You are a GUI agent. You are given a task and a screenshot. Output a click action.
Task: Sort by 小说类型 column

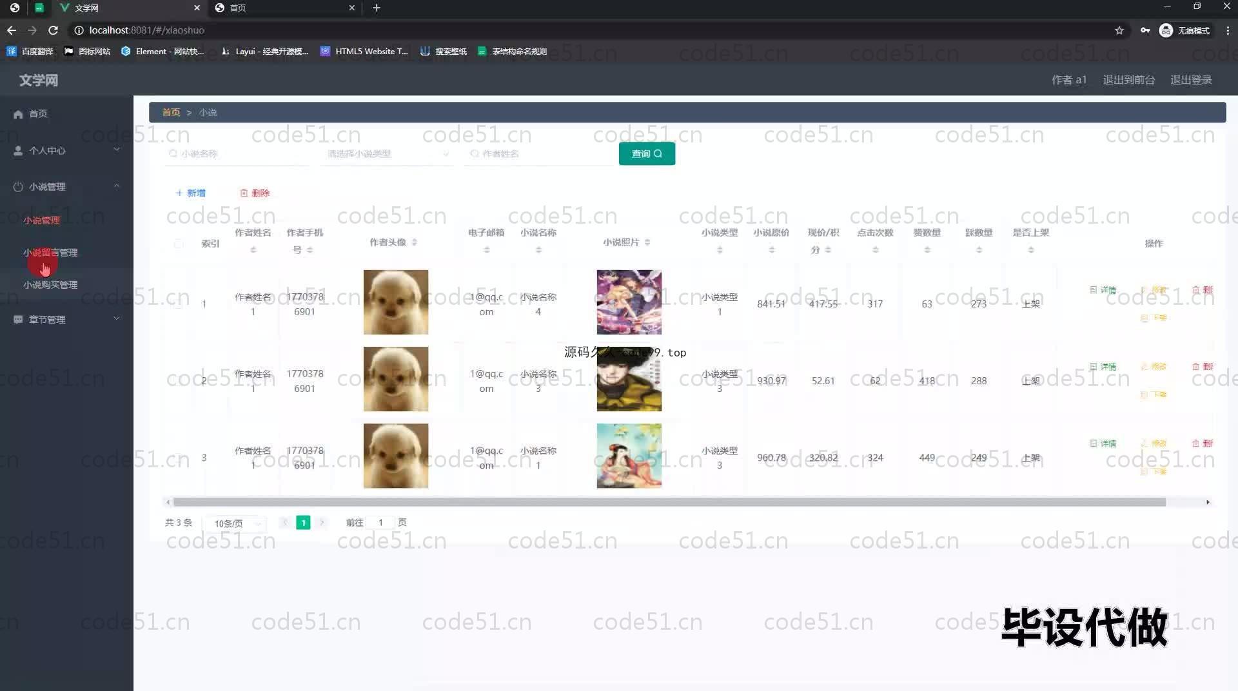point(720,250)
